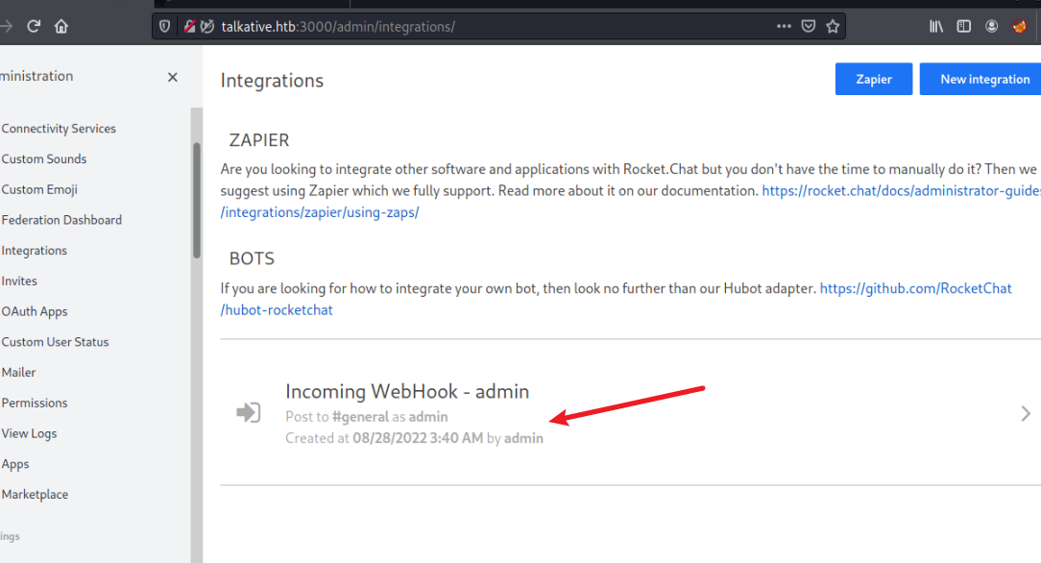The height and width of the screenshot is (563, 1041).
Task: Open Custom Emoji page
Action: pos(39,190)
